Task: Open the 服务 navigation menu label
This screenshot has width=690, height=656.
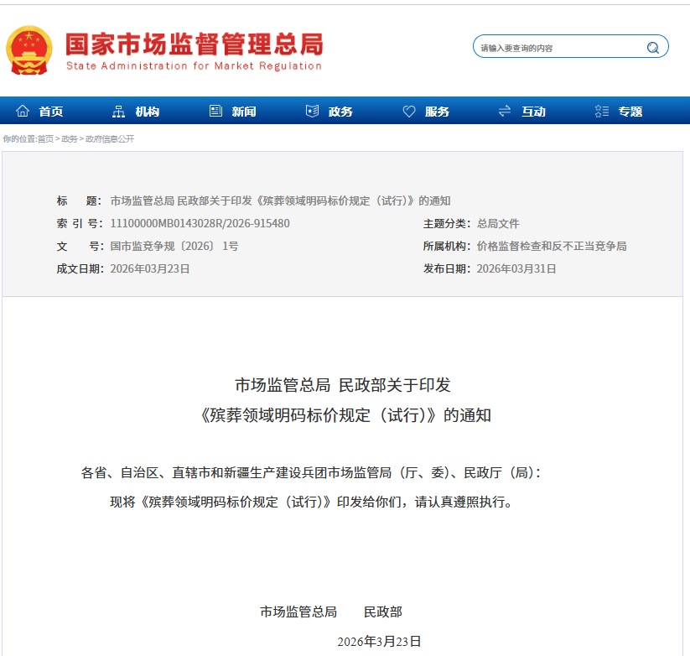Action: tap(437, 112)
